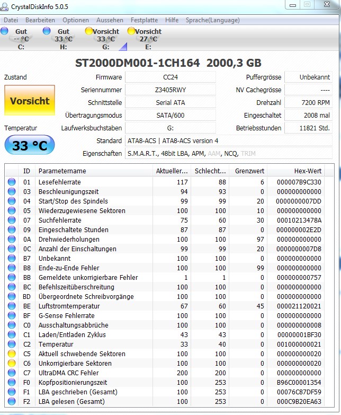Click the blue status orb for drive C:
Viewport: 341px width, 415px height.
point(4,31)
